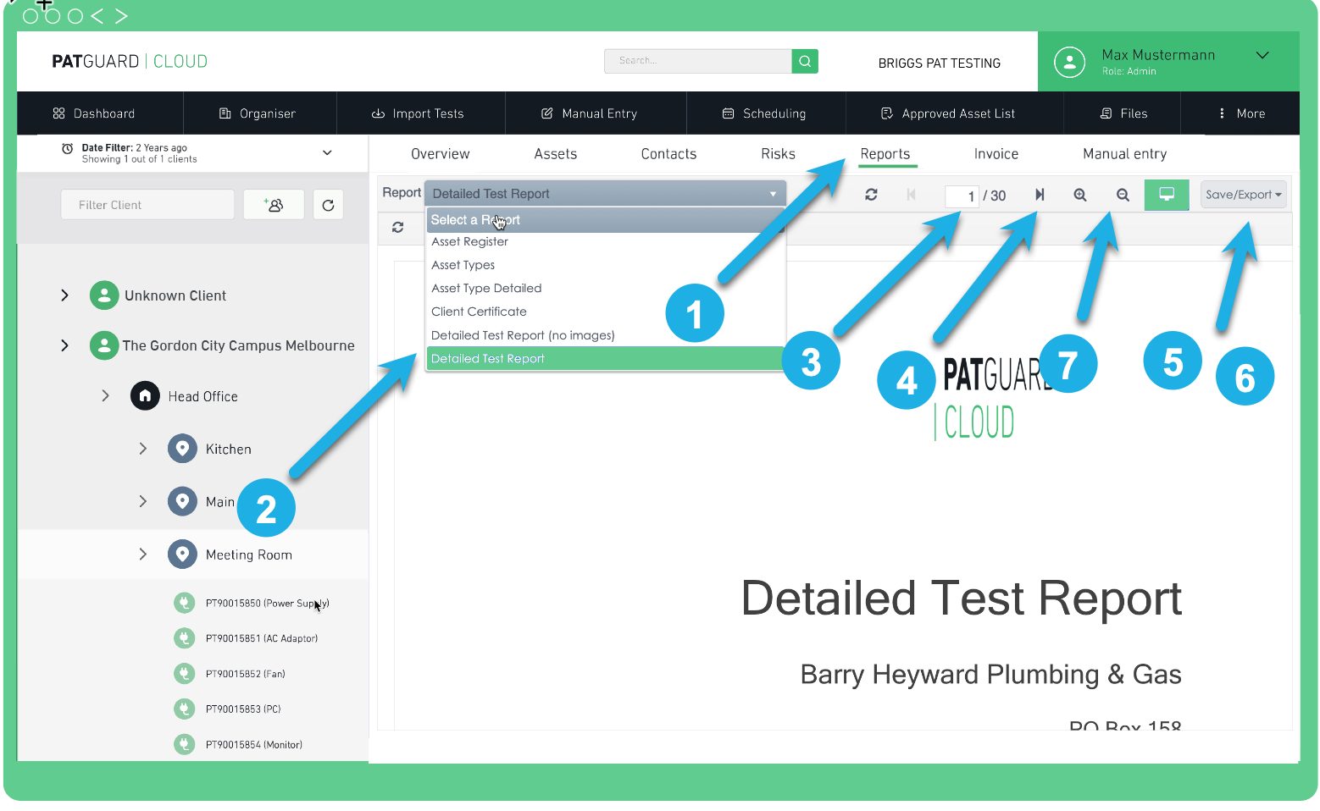Click the Kitchen location pin icon
Screen dimensions: 1320x811
pyautogui.click(x=182, y=449)
